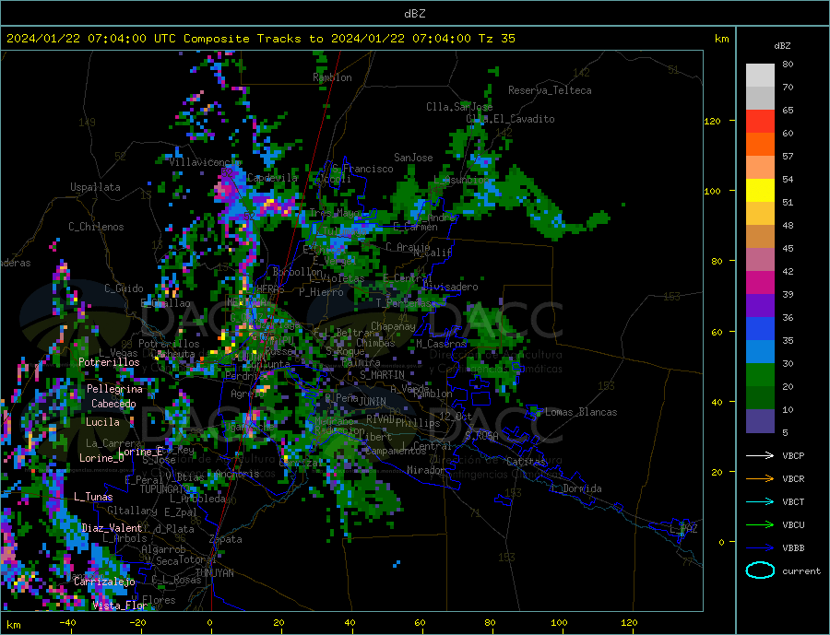The image size is (830, 635).
Task: Click the 'S_Francisco' map label
Action: click(362, 169)
